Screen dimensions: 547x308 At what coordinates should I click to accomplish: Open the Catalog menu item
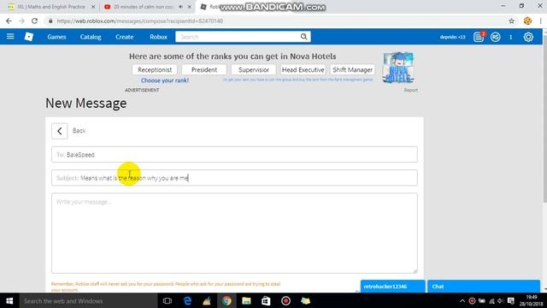[x=91, y=37]
